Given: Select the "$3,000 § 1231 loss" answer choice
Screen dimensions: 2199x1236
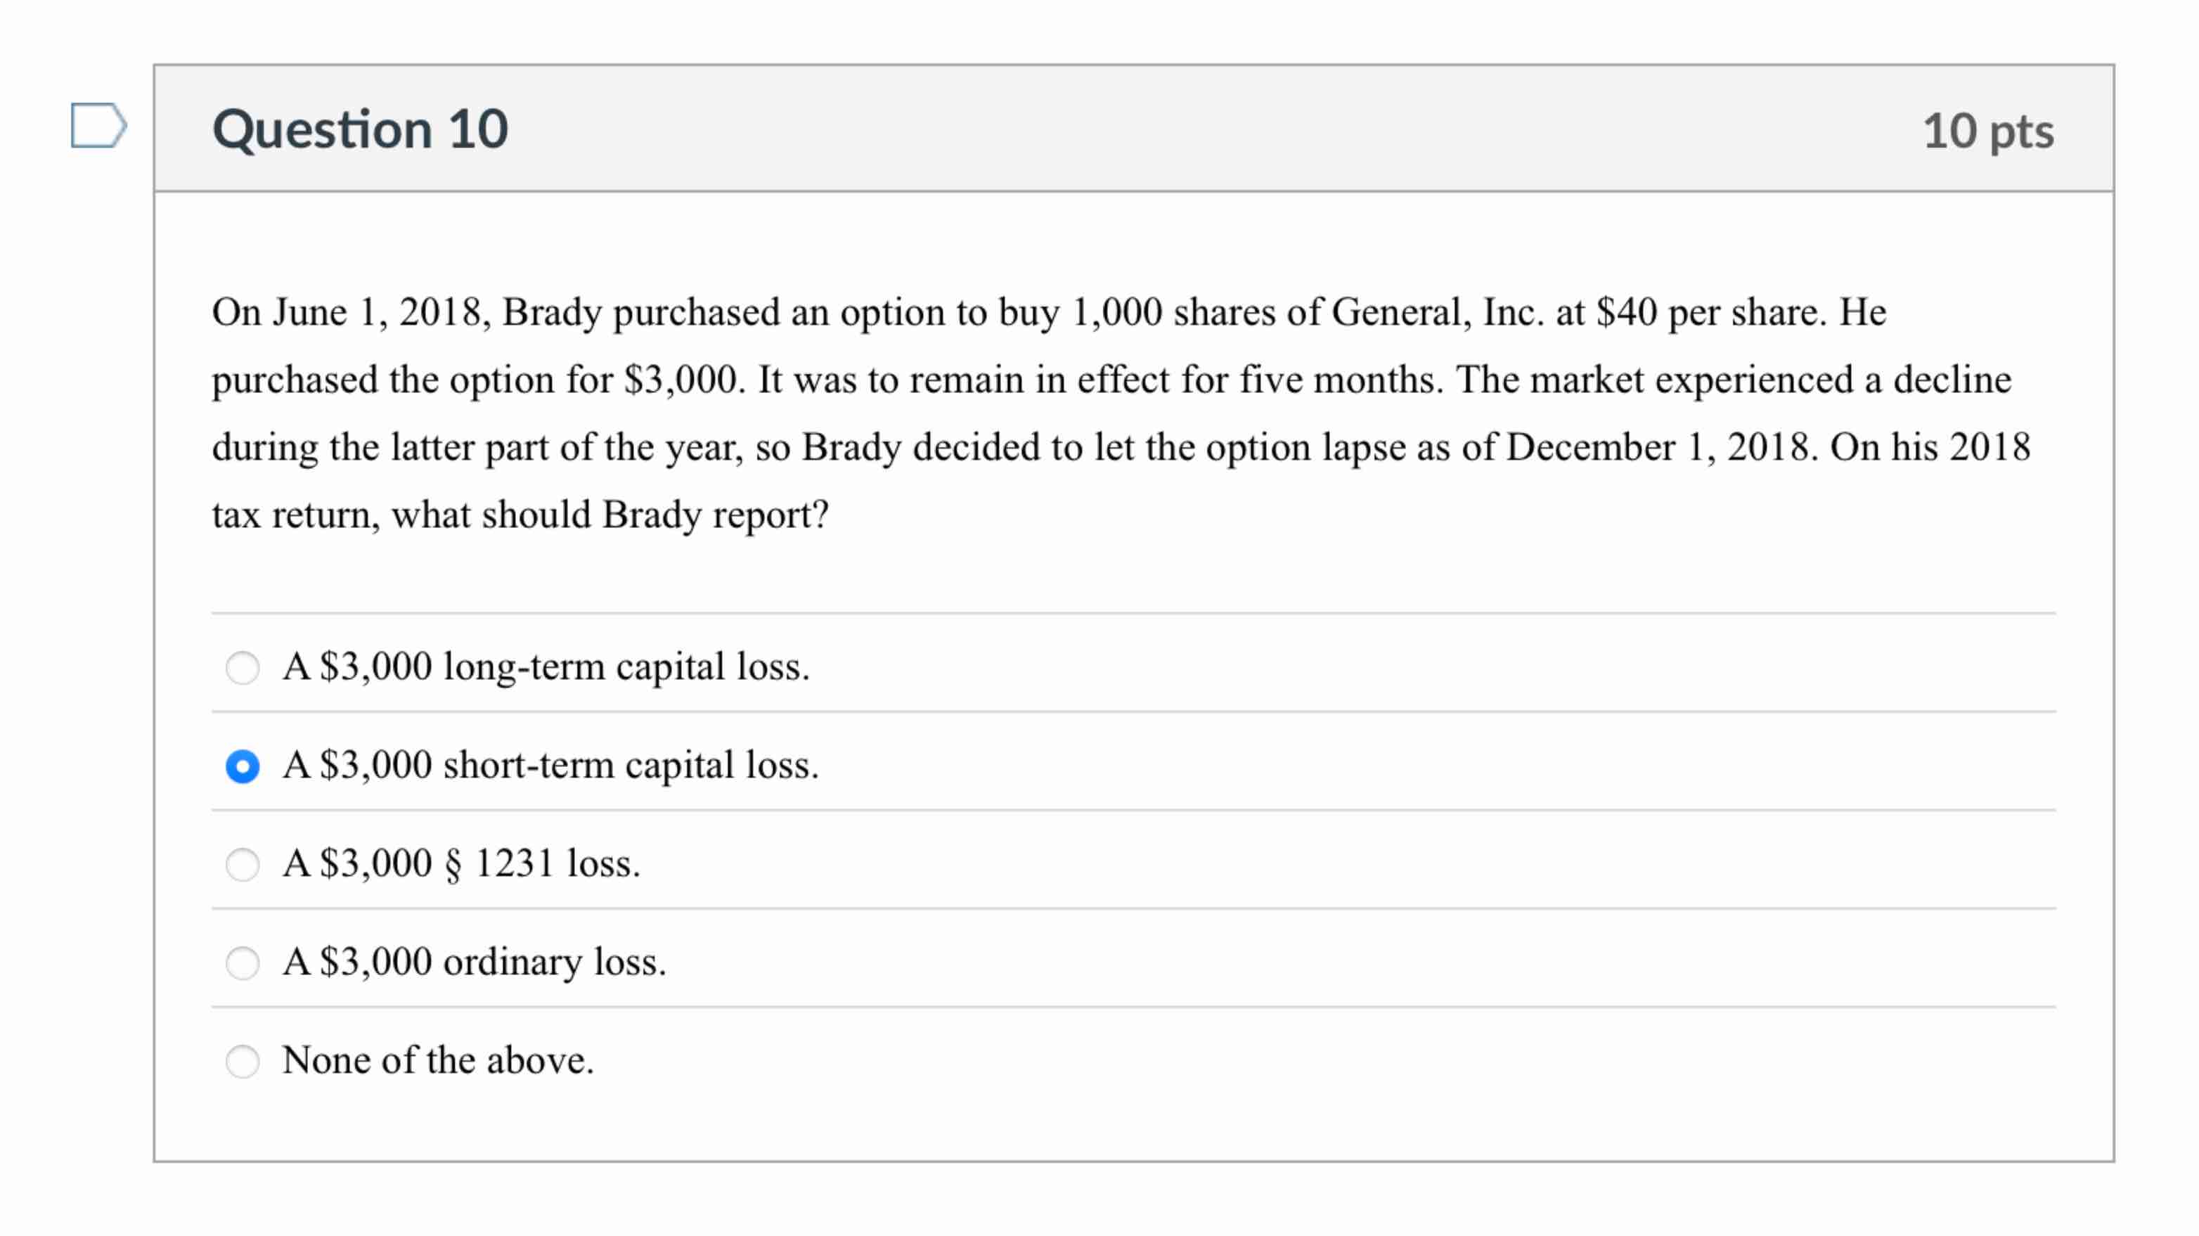Looking at the screenshot, I should (244, 864).
